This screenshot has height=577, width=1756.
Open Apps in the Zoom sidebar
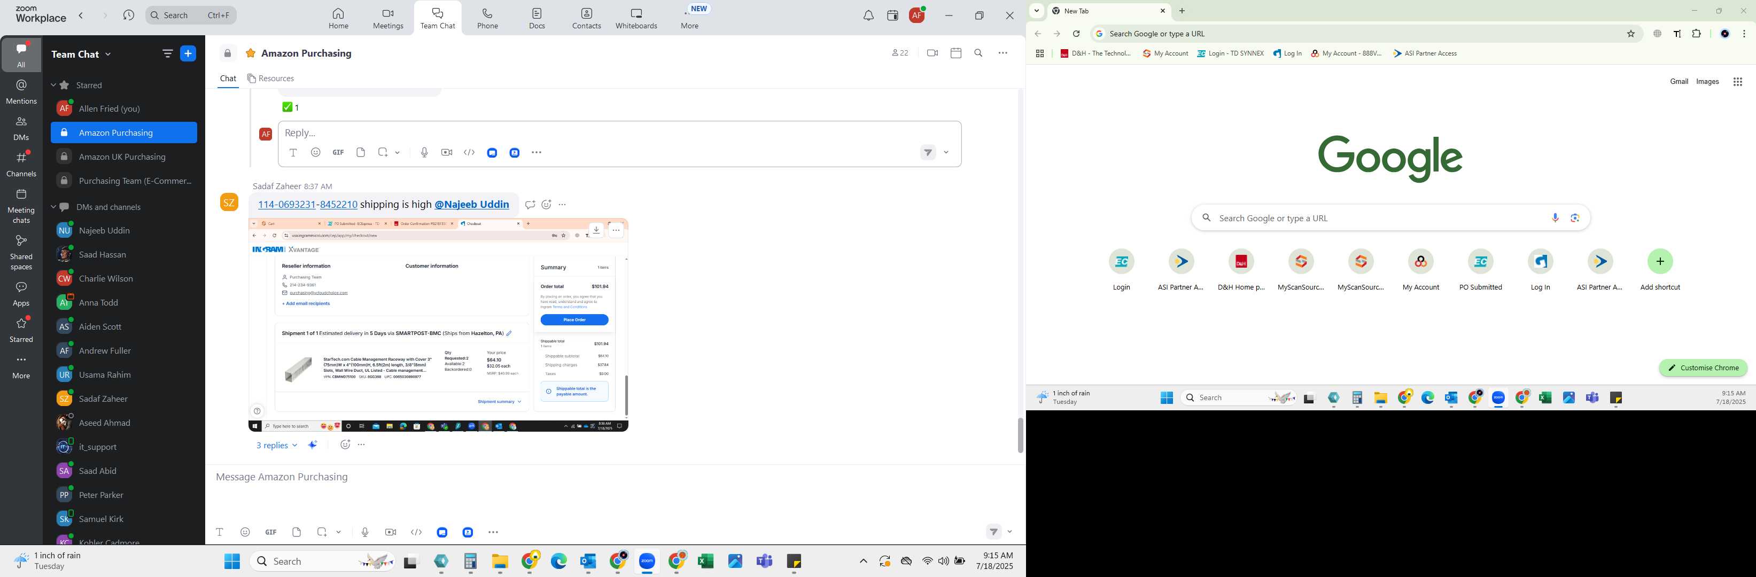[21, 294]
